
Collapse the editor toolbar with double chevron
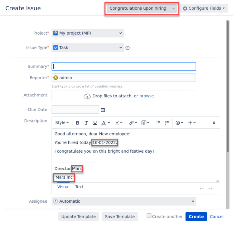pyautogui.click(x=214, y=123)
